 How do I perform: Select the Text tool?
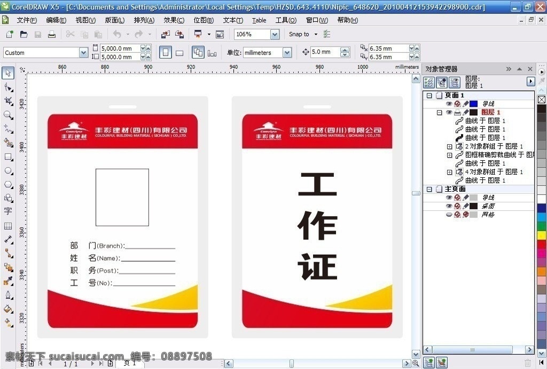click(x=8, y=211)
